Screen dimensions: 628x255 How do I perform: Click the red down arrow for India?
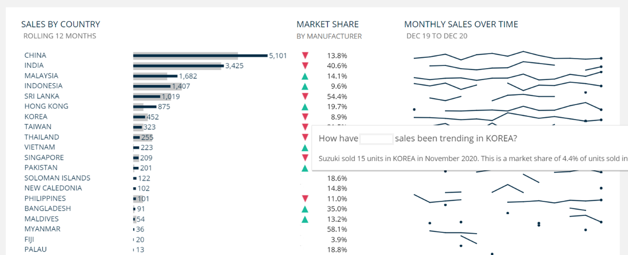(x=305, y=66)
